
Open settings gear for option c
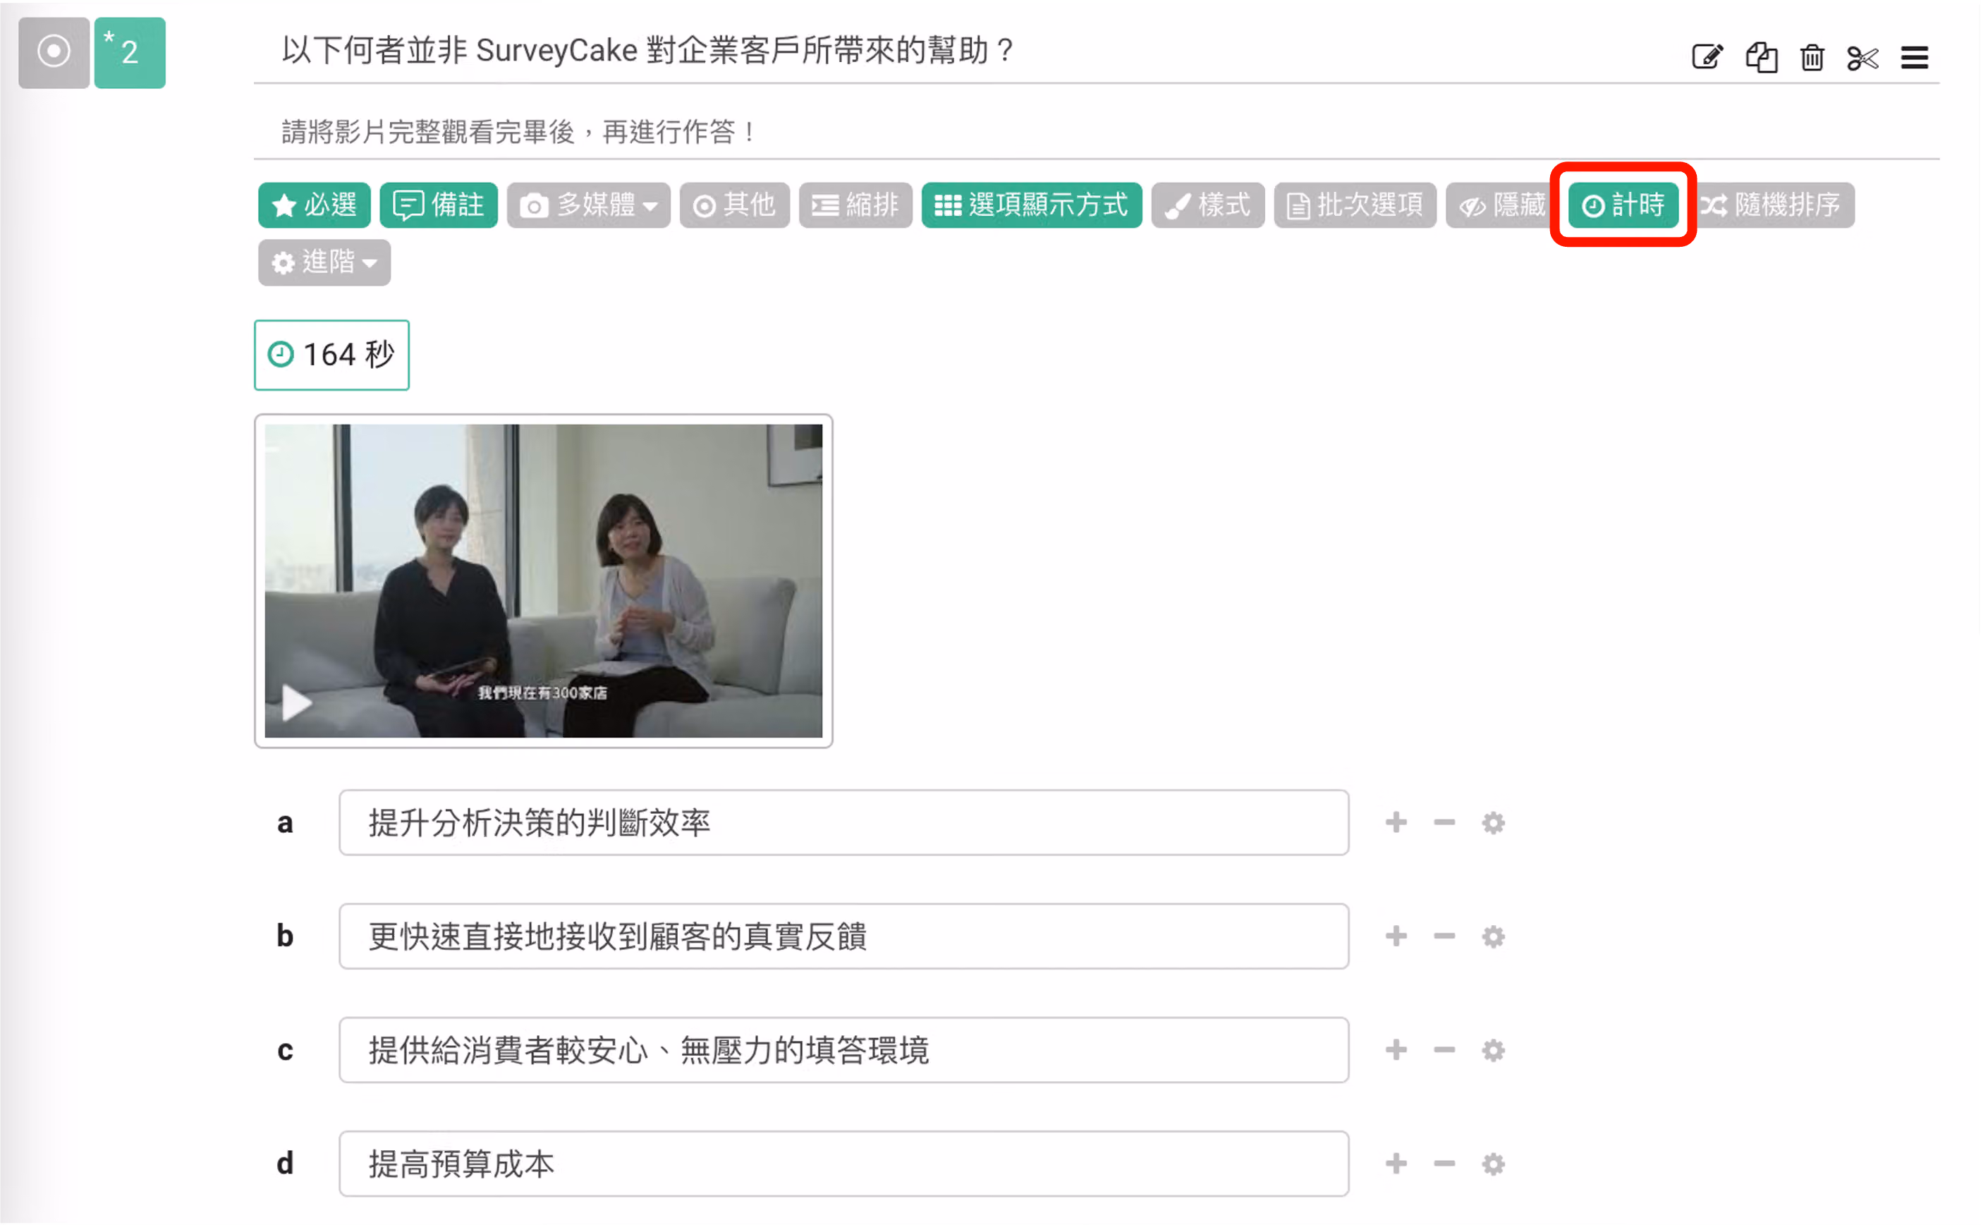[1492, 1051]
